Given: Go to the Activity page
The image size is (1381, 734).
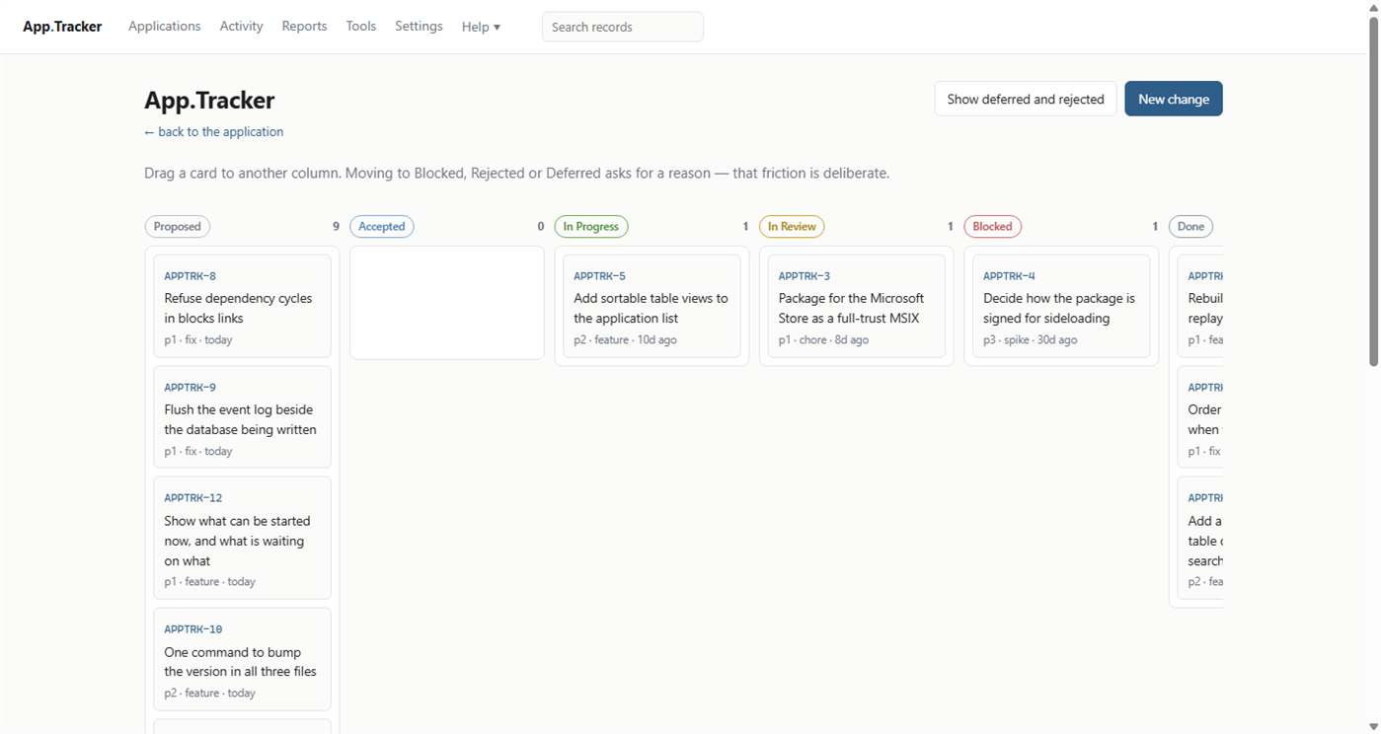Looking at the screenshot, I should (x=241, y=27).
